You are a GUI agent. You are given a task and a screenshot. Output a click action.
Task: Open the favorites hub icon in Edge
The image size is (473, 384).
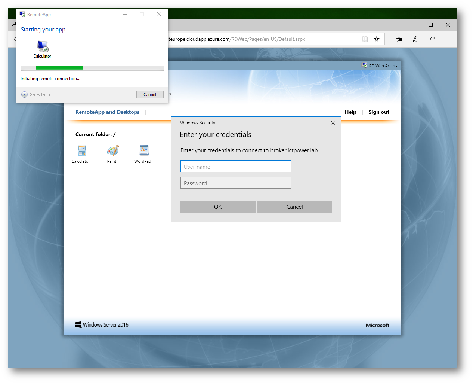coord(399,39)
